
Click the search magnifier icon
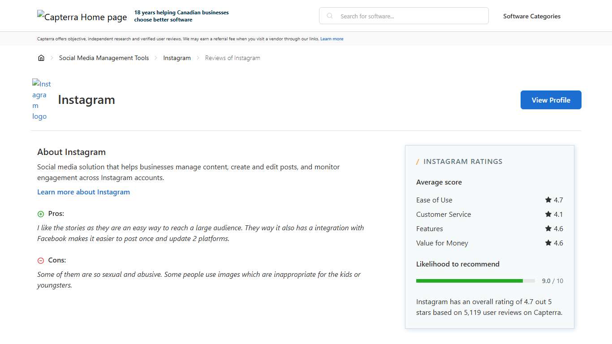click(x=330, y=16)
